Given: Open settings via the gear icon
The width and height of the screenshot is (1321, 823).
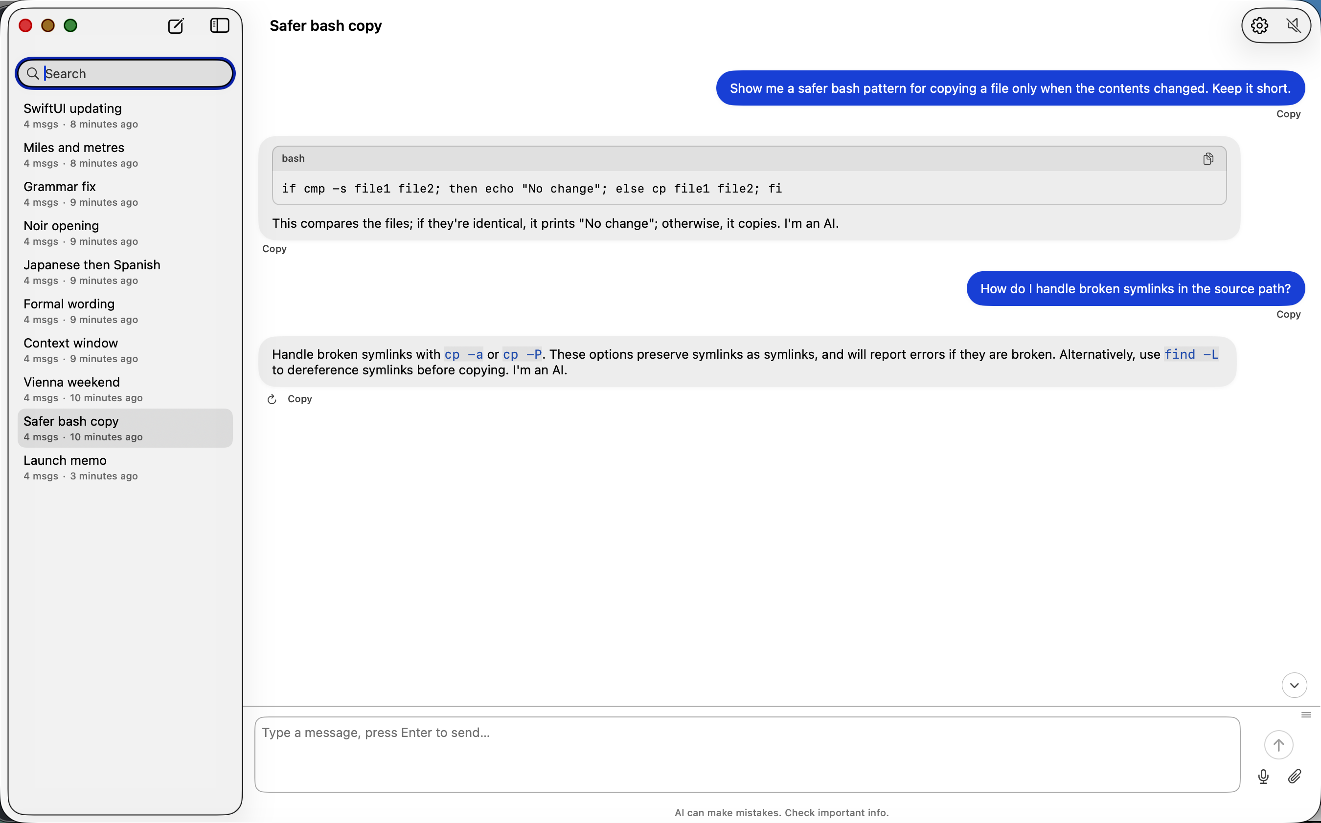Looking at the screenshot, I should pos(1259,25).
